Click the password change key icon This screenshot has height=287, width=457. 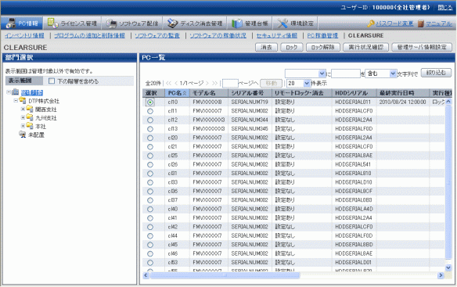(x=371, y=23)
